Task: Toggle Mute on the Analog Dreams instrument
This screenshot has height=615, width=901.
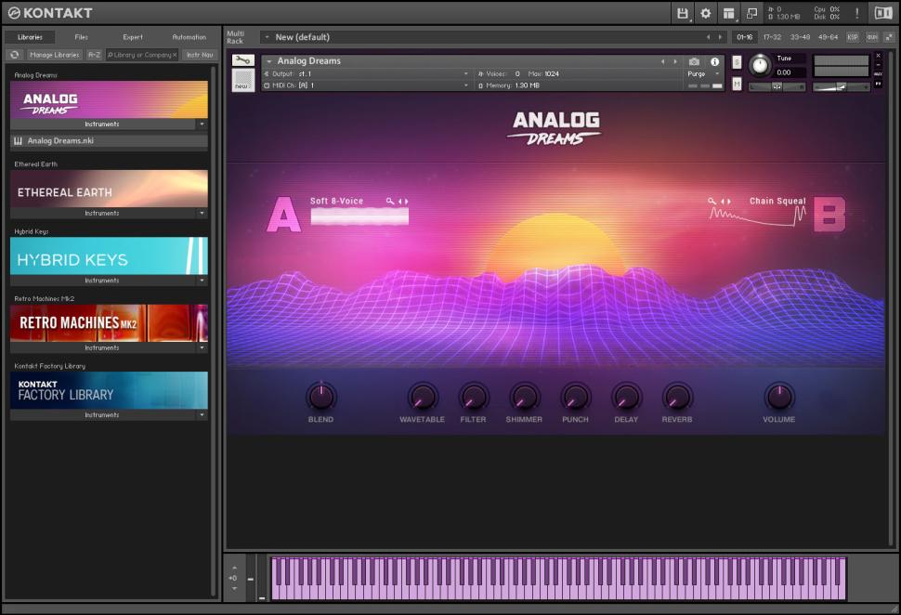Action: (x=736, y=83)
